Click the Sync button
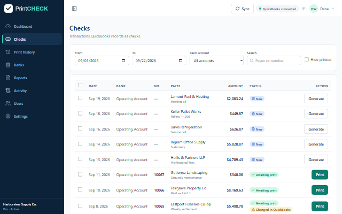342x214 pixels. click(x=242, y=9)
